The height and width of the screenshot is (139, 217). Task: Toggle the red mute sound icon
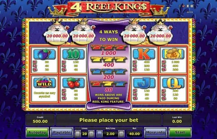coord(184,6)
